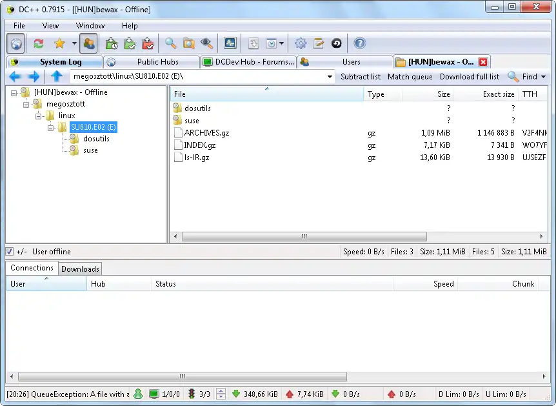Open the Help question mark icon

359,43
